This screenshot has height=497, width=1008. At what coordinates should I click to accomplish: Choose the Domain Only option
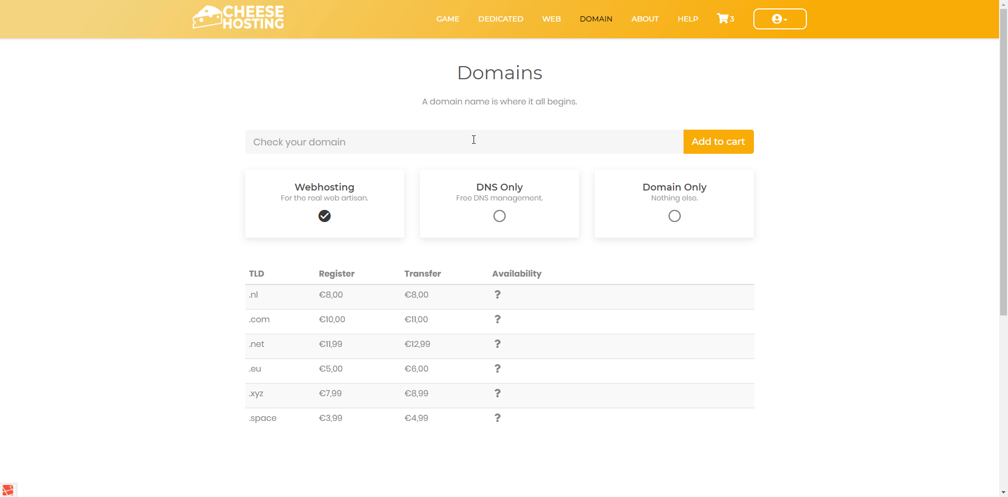pos(674,216)
